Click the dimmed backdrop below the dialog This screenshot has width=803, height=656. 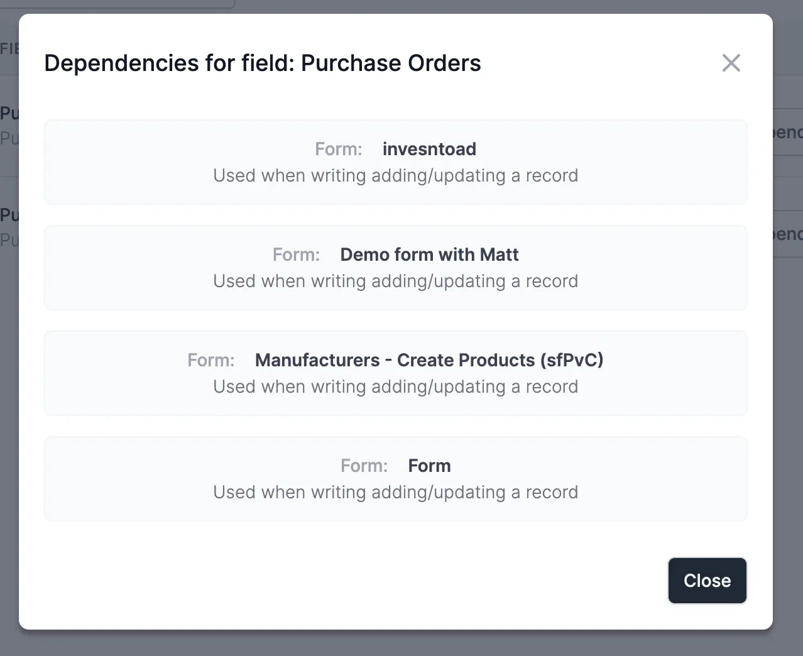pyautogui.click(x=401, y=643)
